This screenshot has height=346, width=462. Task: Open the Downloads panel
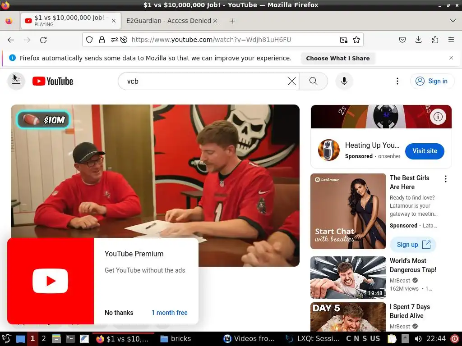418,40
